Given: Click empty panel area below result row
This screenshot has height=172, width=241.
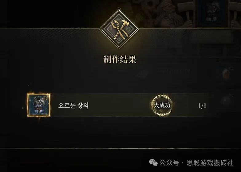Looking at the screenshot, I should click(x=120, y=132).
